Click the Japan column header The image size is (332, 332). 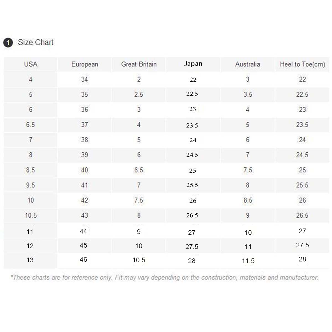tap(193, 64)
